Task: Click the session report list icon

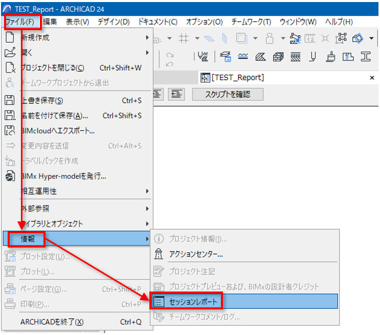Action: [159, 302]
